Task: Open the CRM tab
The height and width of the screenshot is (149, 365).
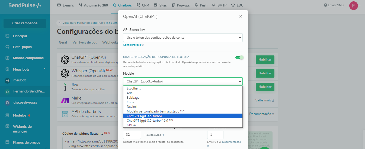Action: pyautogui.click(x=143, y=5)
